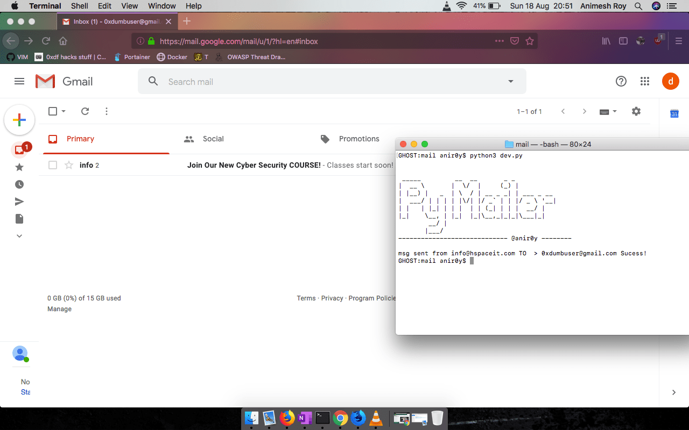Open the Snoozed folder clock icon
The width and height of the screenshot is (689, 430).
click(x=19, y=184)
